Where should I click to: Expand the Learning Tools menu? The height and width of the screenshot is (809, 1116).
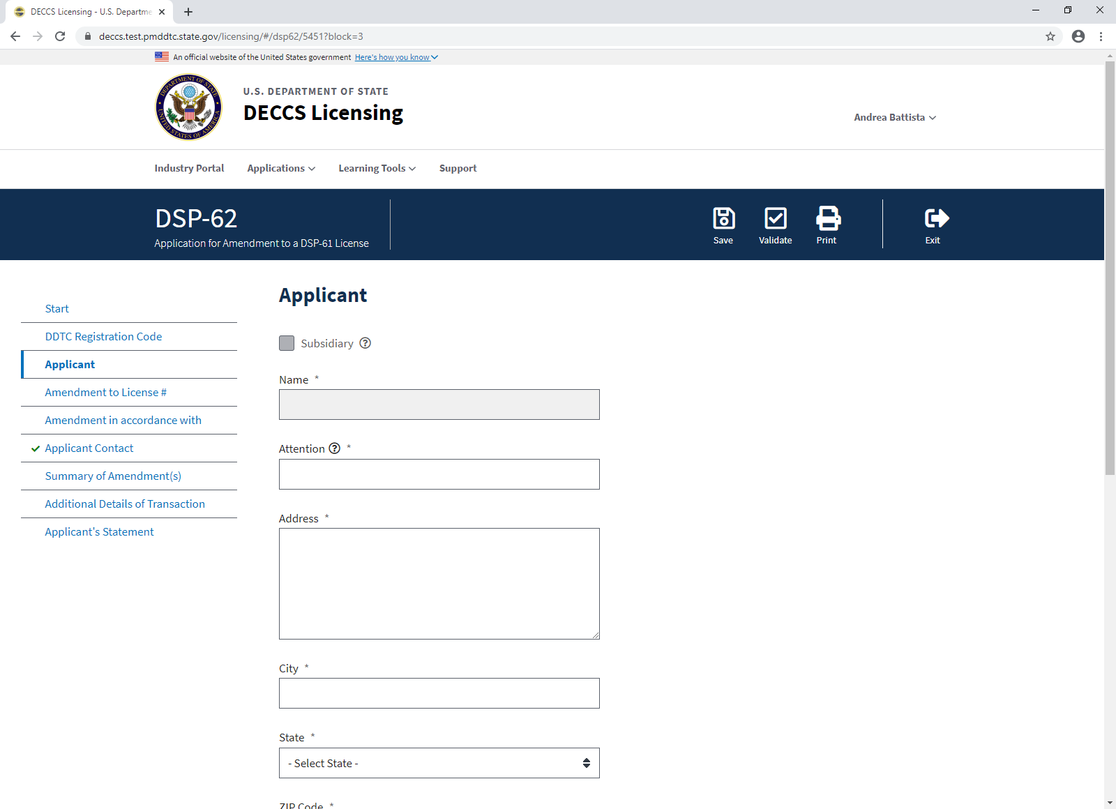click(x=377, y=168)
